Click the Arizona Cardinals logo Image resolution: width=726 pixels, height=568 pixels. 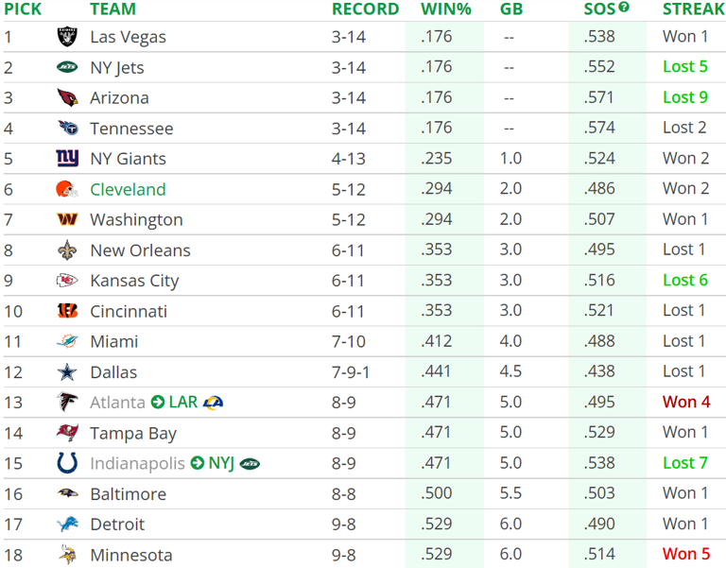click(67, 97)
